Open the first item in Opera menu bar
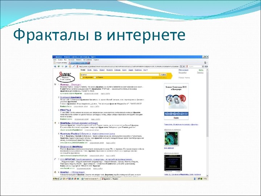Viewport: 261px width, 196px height. tap(55, 60)
